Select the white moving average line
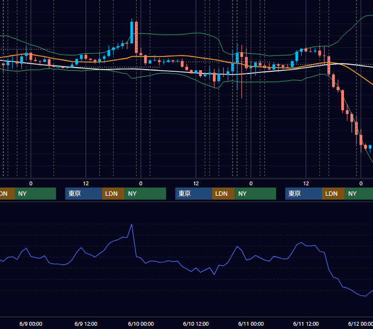373x329 pixels. [181, 71]
